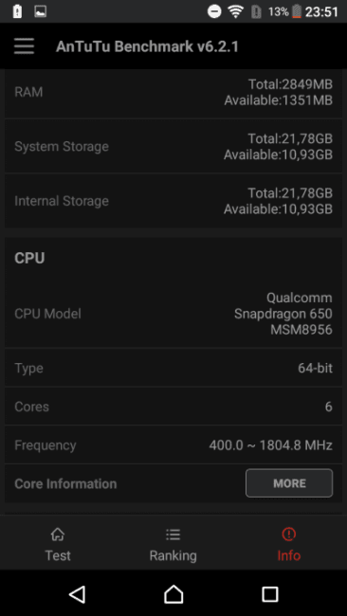
Task: Select the CPU Model row
Action: [173, 314]
